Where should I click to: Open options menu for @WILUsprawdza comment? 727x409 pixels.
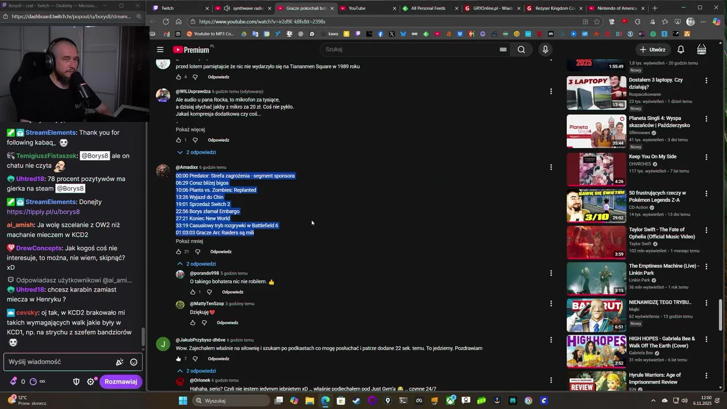(550, 91)
